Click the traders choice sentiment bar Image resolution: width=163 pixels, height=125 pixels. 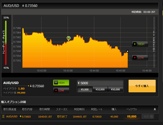point(6,43)
